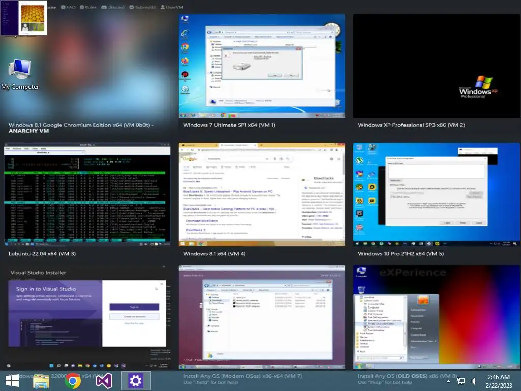Viewport: 521px width, 391px height.
Task: Open the Rules page link
Action: pos(88,7)
